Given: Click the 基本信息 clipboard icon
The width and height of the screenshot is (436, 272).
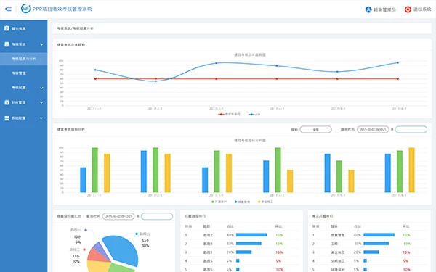Looking at the screenshot, I should click(x=7, y=28).
